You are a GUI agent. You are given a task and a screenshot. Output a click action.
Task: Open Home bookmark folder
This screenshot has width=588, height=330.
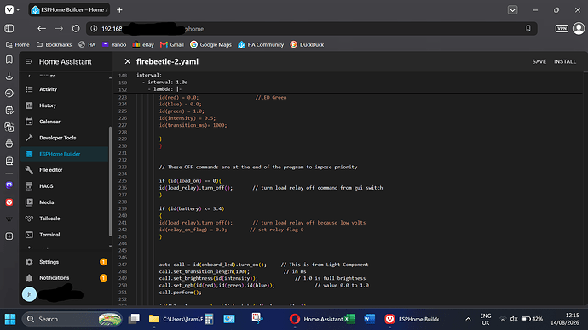click(18, 44)
